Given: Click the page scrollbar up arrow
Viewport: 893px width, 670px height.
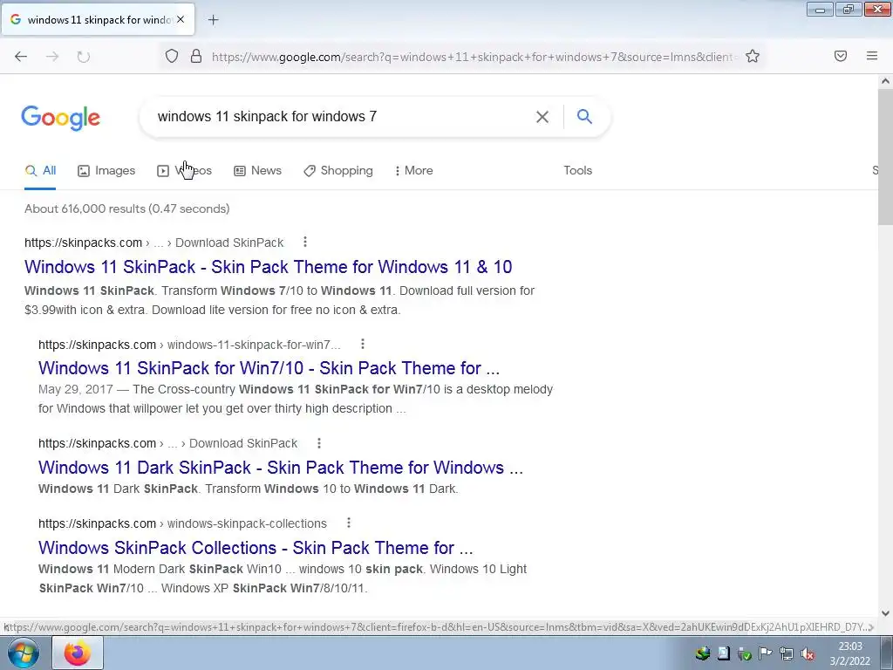Looking at the screenshot, I should click(x=885, y=81).
